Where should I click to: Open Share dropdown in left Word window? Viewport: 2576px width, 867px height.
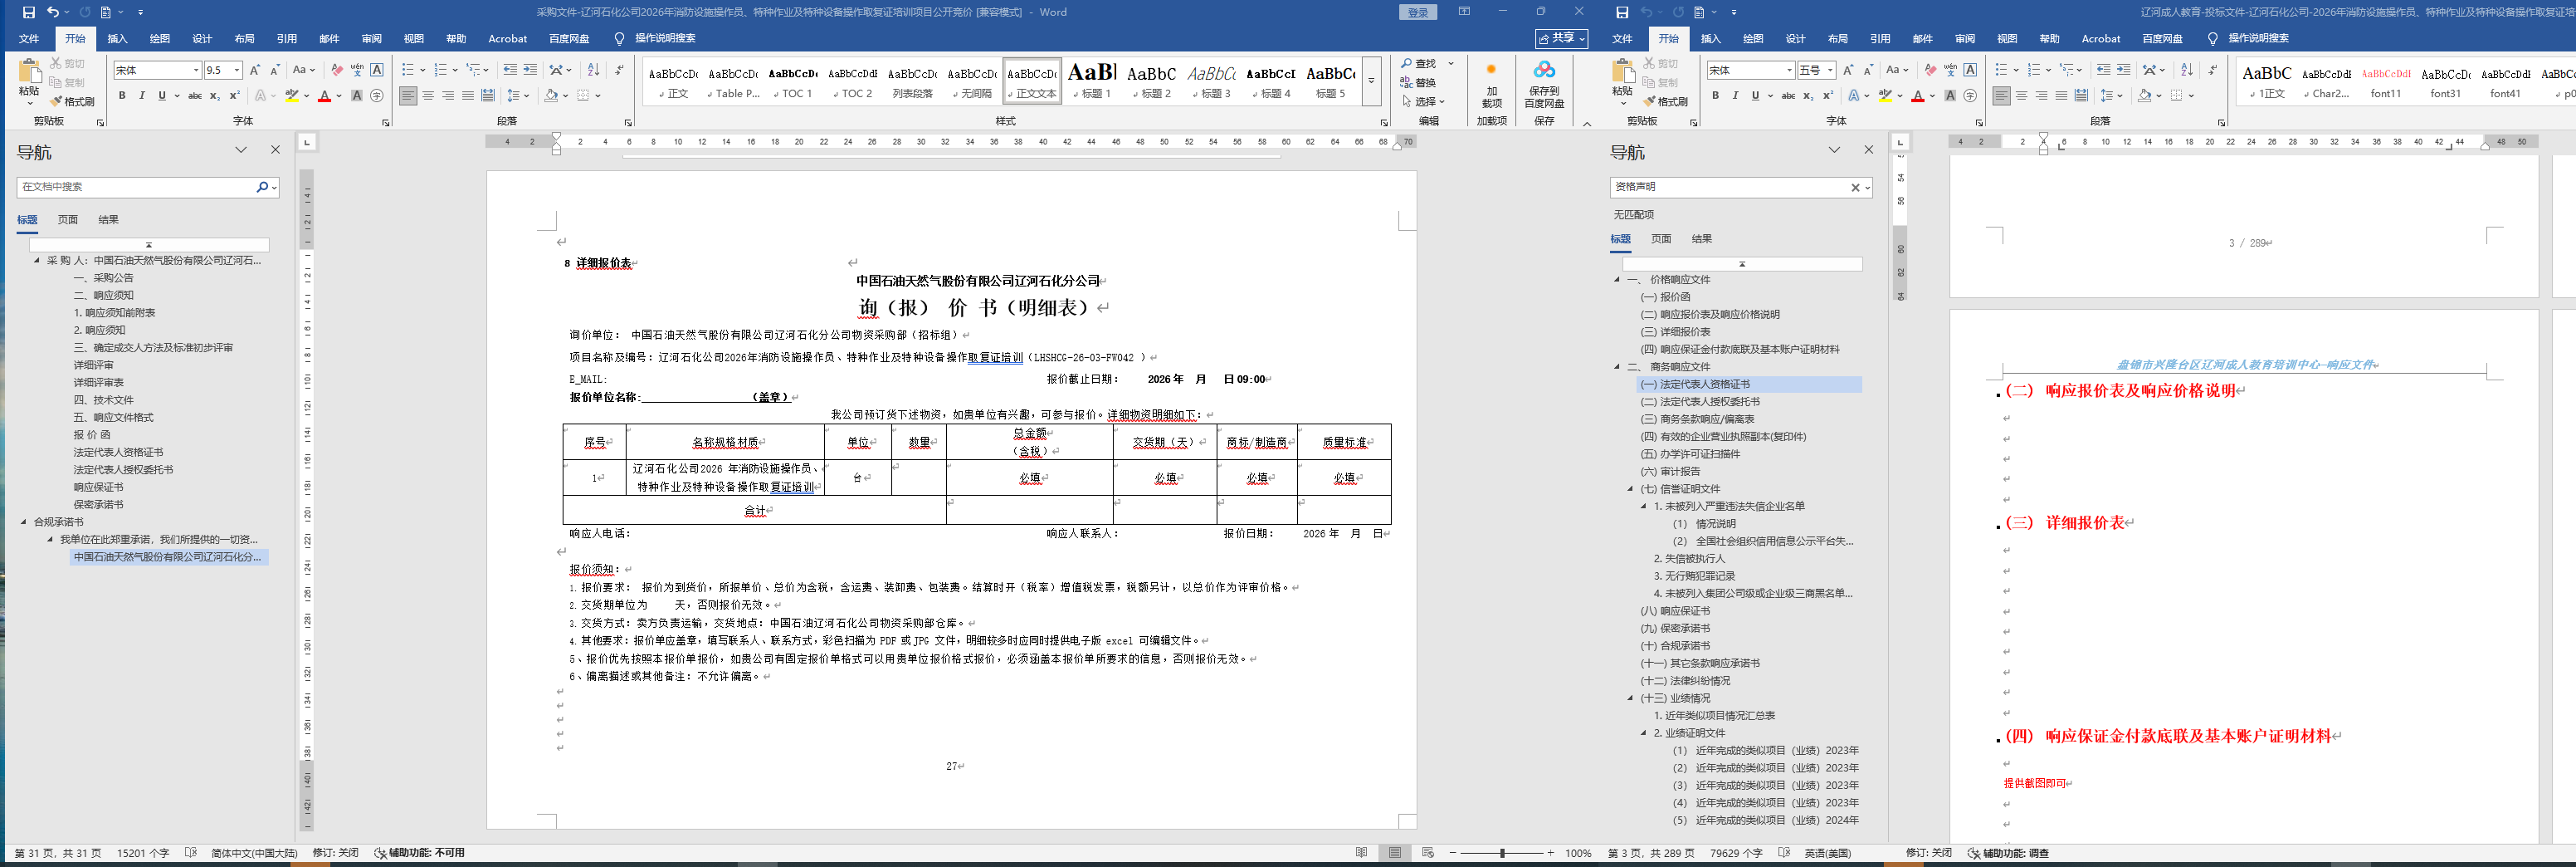point(1562,39)
